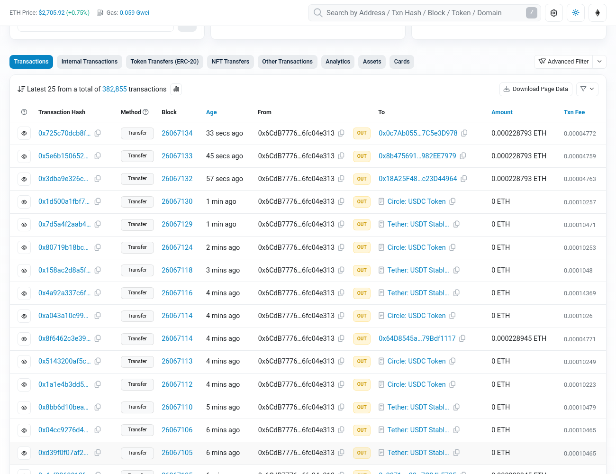
Task: Copy hash of transaction 0x3dba9e326c
Action: pos(98,179)
